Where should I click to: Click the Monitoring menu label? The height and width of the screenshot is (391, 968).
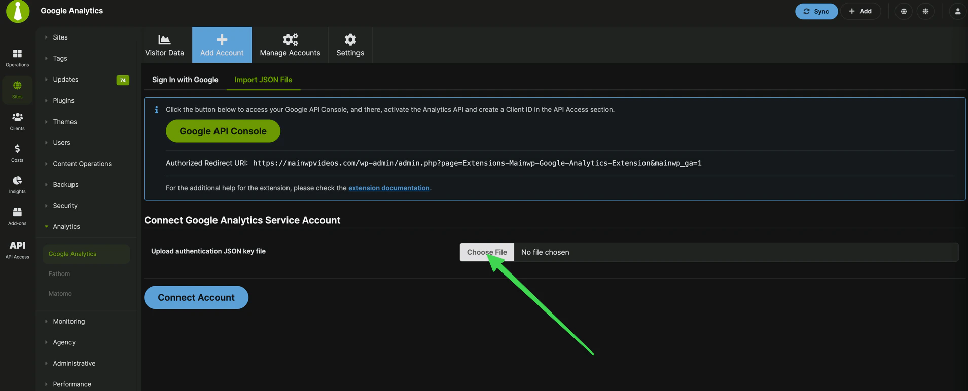coord(69,322)
